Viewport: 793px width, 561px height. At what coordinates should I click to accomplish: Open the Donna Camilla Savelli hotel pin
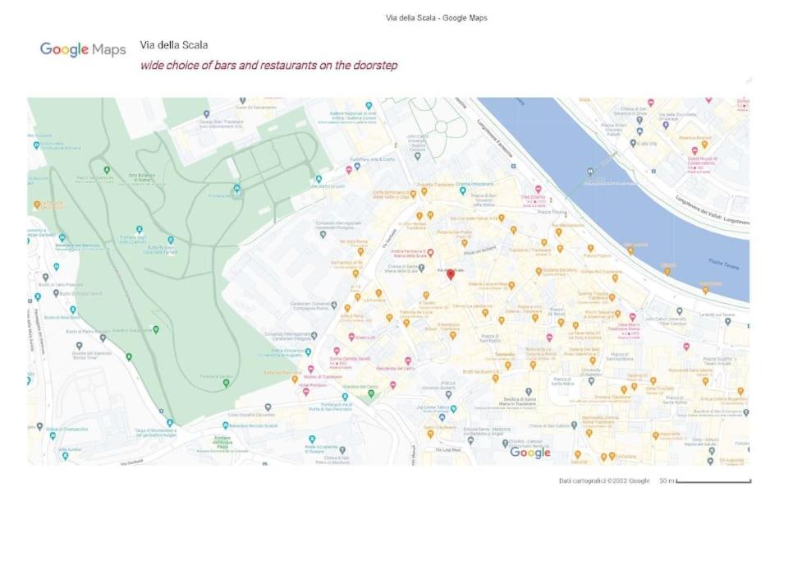click(337, 351)
